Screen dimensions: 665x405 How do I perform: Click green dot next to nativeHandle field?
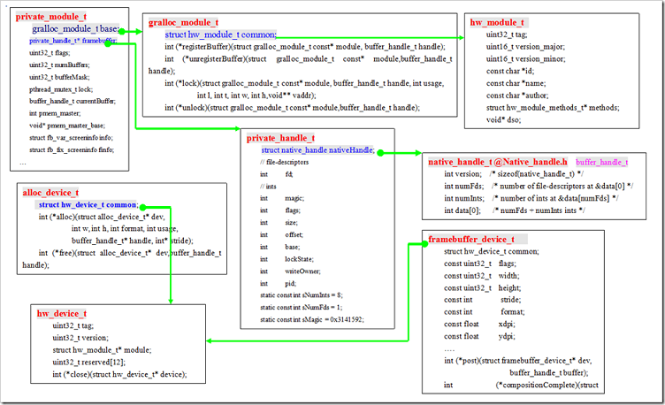coord(379,152)
